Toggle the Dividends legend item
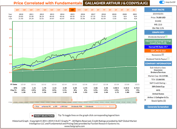 [x=89, y=106]
